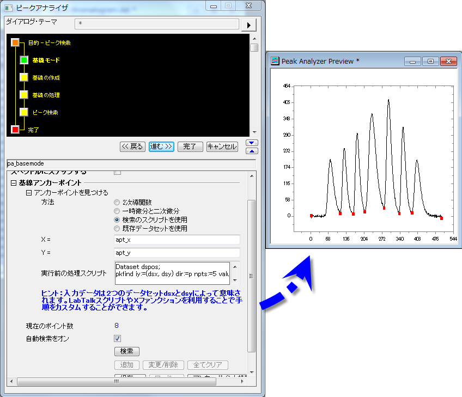
Task: Click the script box scroll-down arrow
Action: [235, 280]
